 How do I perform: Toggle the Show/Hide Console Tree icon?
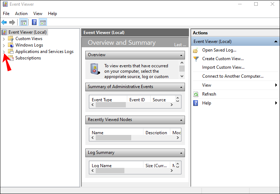point(24,23)
